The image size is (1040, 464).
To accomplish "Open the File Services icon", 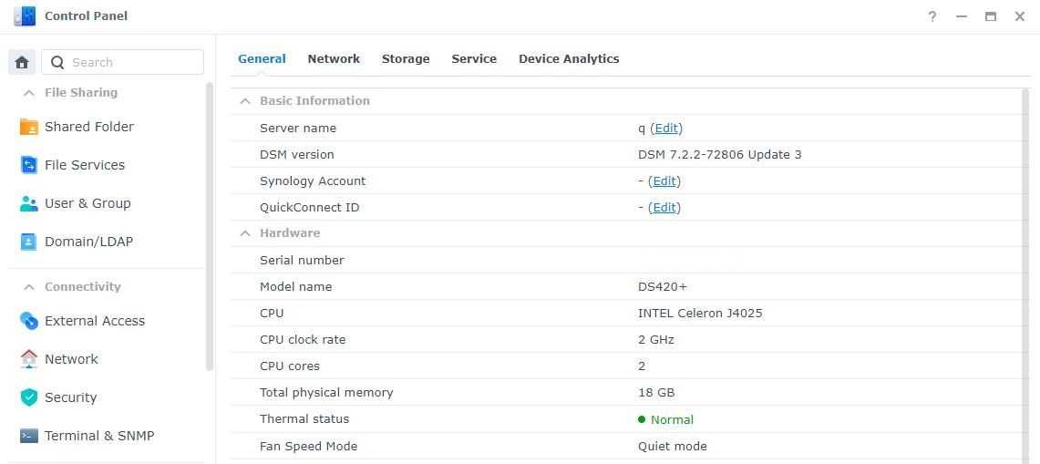I will tap(28, 165).
